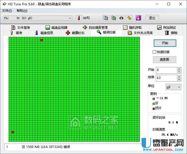Switch to the 基准 tab
The width and height of the screenshot is (187, 154).
(16, 33)
